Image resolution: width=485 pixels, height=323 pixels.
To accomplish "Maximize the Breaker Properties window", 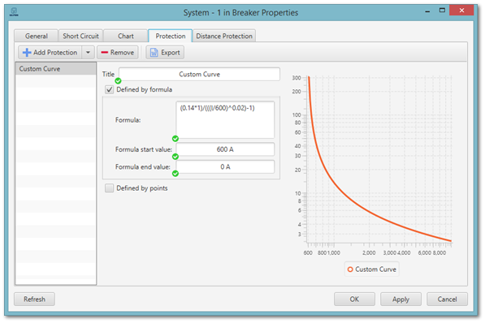I will point(442,11).
